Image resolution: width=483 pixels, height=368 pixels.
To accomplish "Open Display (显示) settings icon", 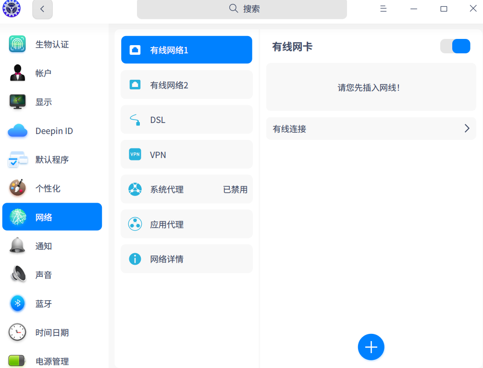I will (x=17, y=101).
